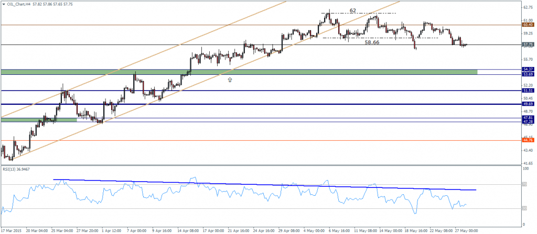Image resolution: width=537 pixels, height=234 pixels.
Task: Click the 59.25 axis value
Action: tap(528, 34)
